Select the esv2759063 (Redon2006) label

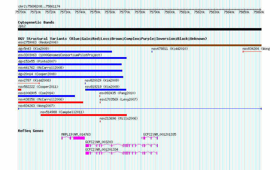(x=38, y=42)
